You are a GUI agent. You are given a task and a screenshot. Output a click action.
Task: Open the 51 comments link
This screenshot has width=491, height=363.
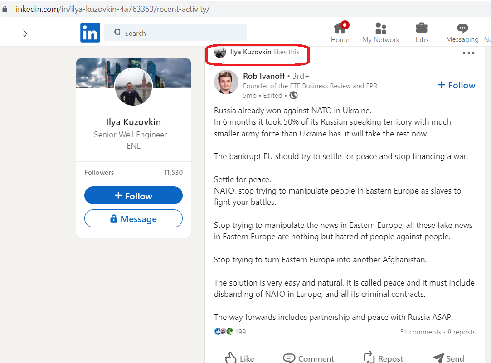tap(420, 332)
